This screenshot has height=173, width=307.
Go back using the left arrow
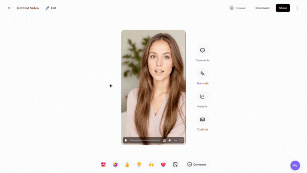tap(10, 8)
